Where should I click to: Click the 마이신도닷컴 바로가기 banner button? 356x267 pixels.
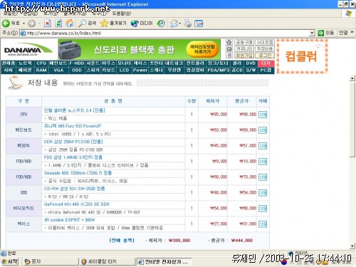202,49
